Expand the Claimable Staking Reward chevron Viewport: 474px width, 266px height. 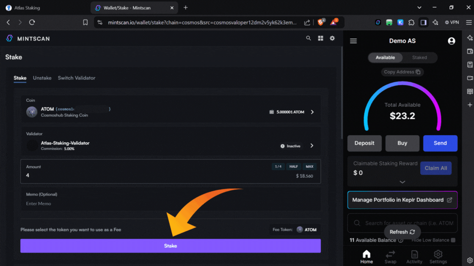click(x=402, y=182)
